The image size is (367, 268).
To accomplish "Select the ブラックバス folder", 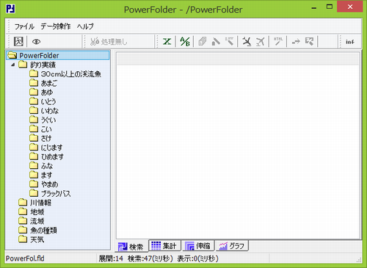I will pos(56,193).
